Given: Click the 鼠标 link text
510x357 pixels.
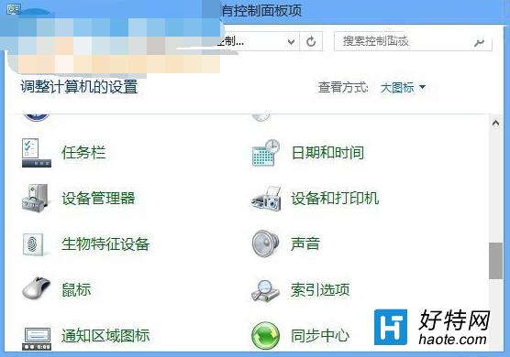Looking at the screenshot, I should (x=76, y=290).
